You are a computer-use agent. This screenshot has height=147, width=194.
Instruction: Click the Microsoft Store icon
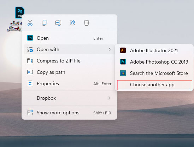pos(123,73)
